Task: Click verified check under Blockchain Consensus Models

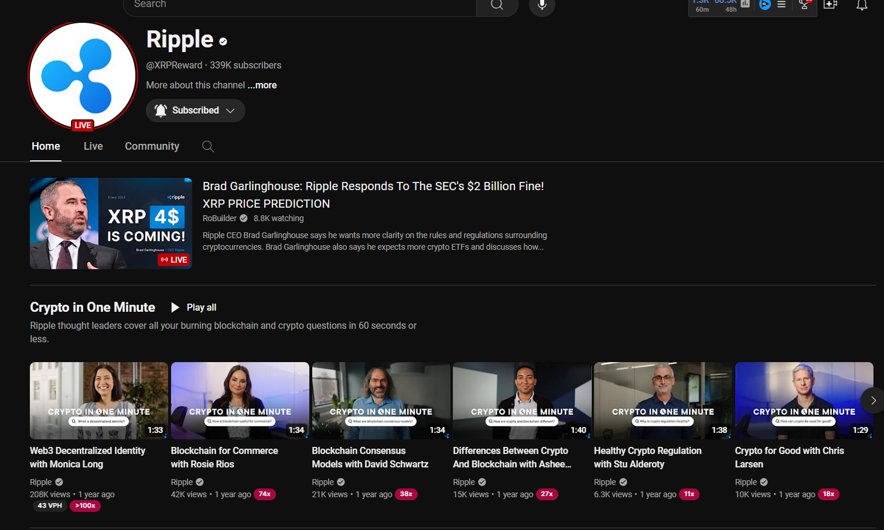Action: click(341, 482)
